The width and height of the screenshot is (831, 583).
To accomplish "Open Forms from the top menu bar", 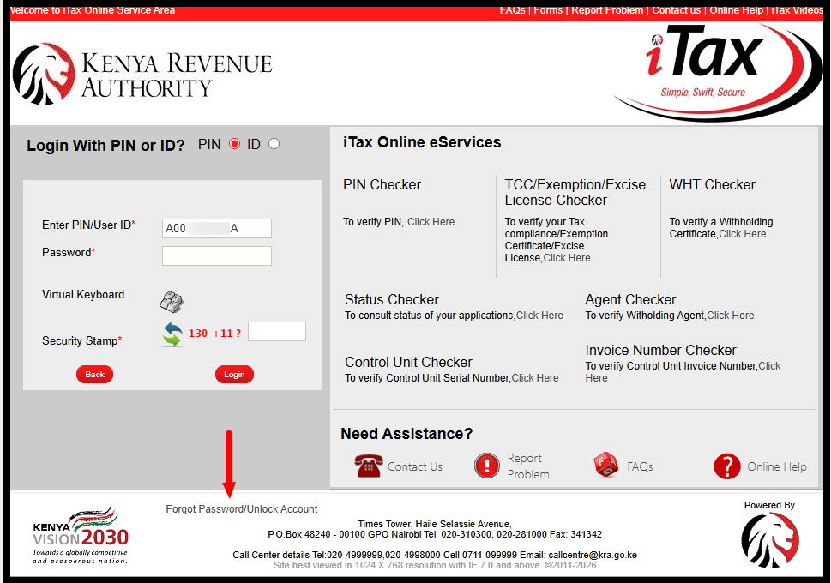I will [x=547, y=9].
